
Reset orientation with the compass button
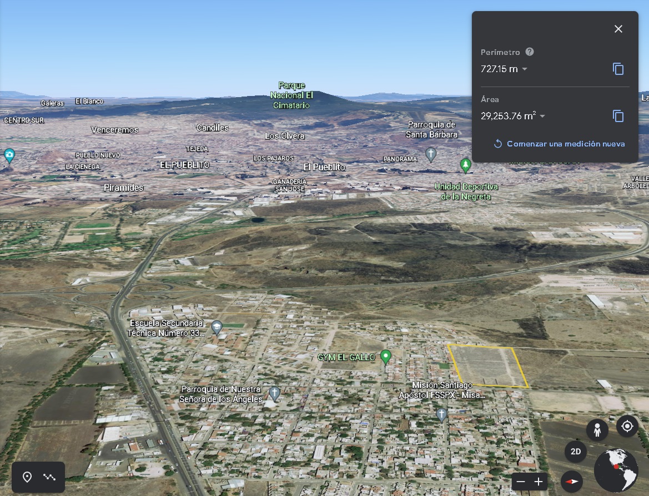tap(572, 482)
